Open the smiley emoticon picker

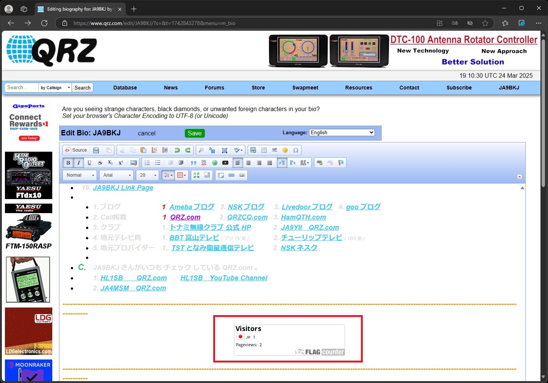pos(285,150)
